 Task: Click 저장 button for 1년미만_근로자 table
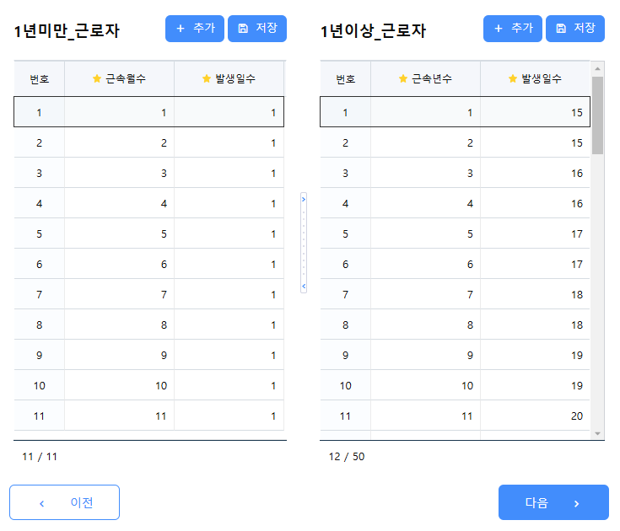(256, 29)
